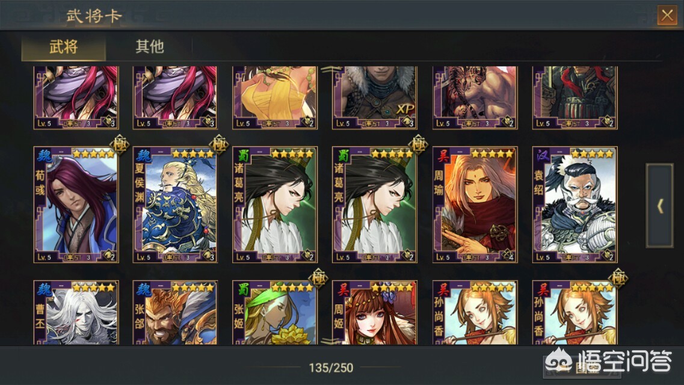Close the 武将卡 window
This screenshot has height=385, width=684.
click(x=667, y=16)
